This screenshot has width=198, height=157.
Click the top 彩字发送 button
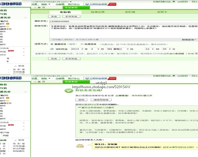coord(71,17)
